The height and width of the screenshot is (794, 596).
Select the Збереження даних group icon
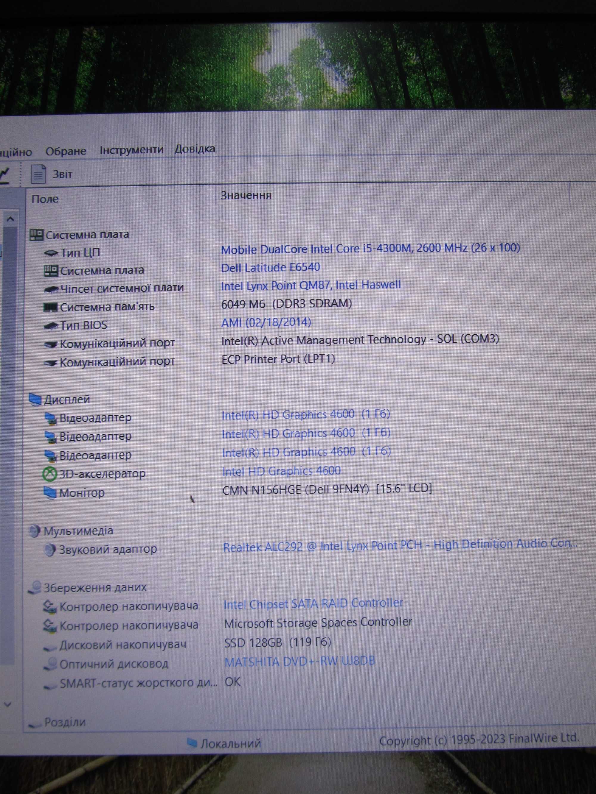[35, 587]
